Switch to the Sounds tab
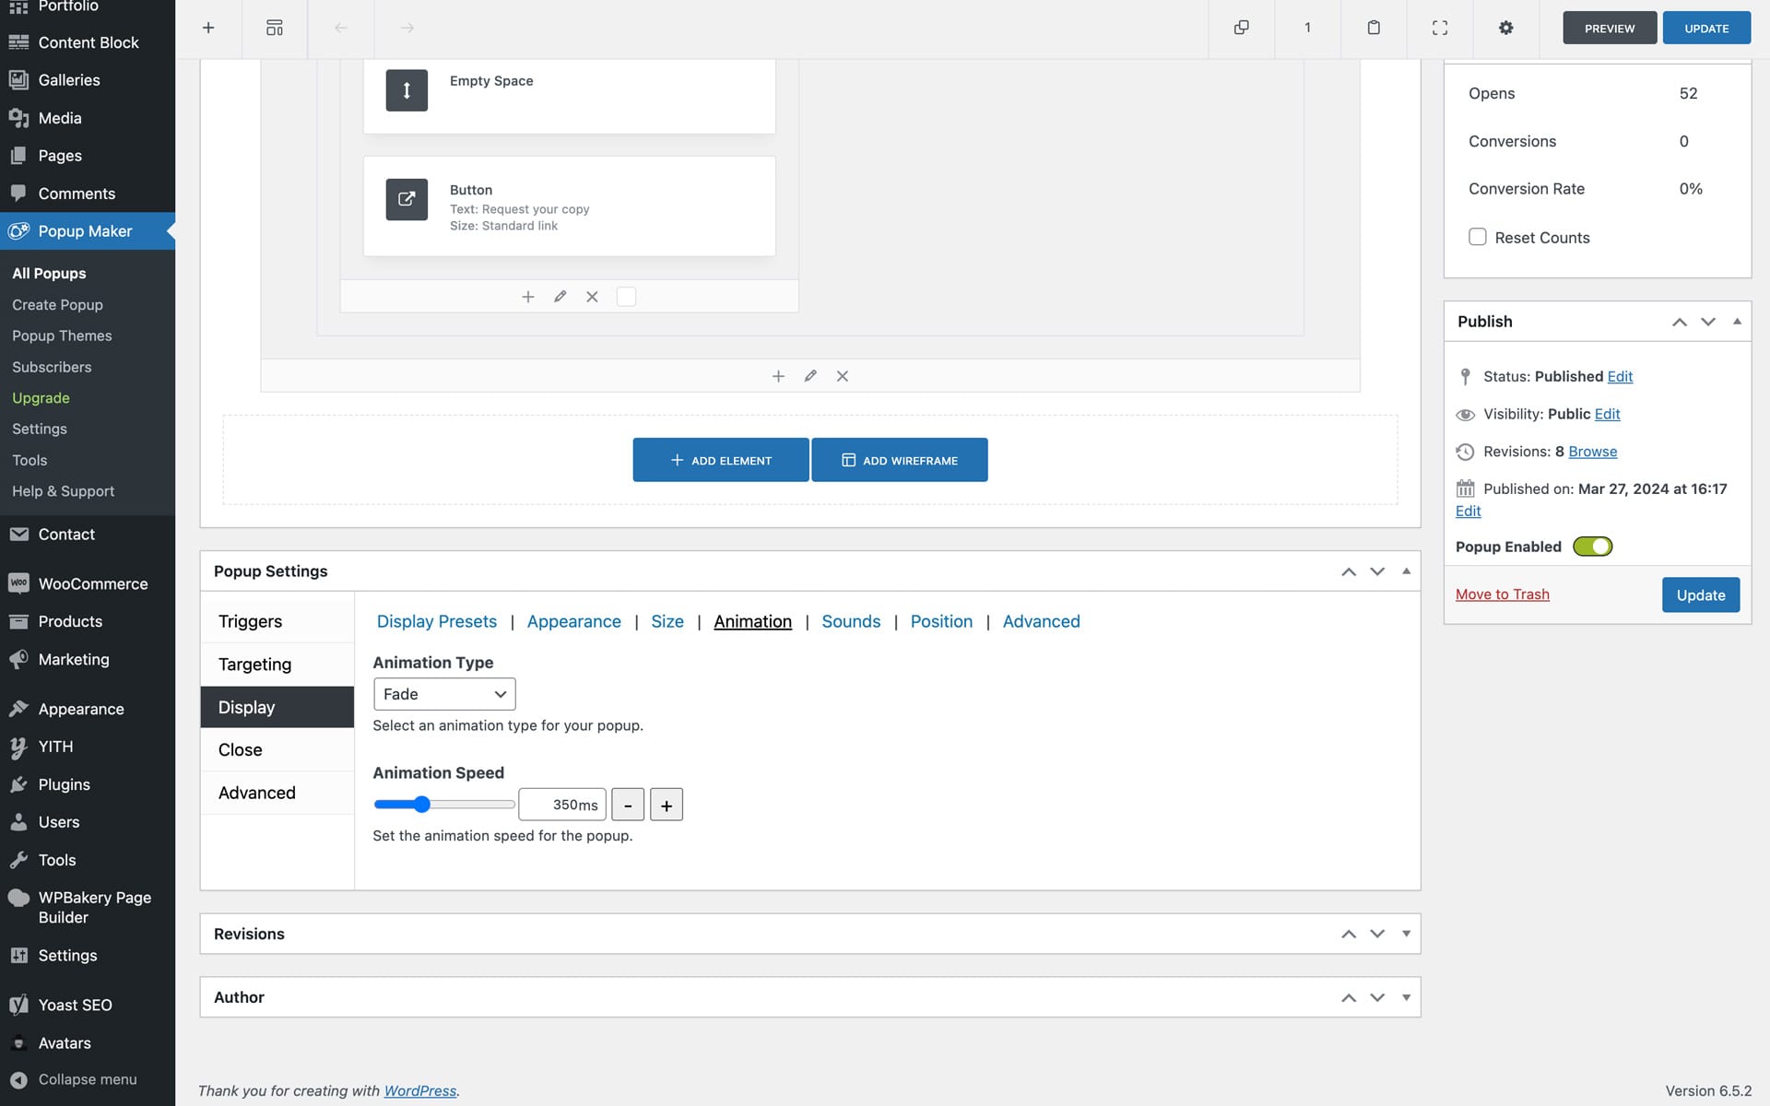Image resolution: width=1770 pixels, height=1106 pixels. tap(850, 621)
